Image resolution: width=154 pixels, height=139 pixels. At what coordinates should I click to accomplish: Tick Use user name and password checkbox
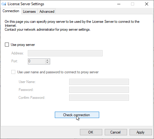coord(13,72)
